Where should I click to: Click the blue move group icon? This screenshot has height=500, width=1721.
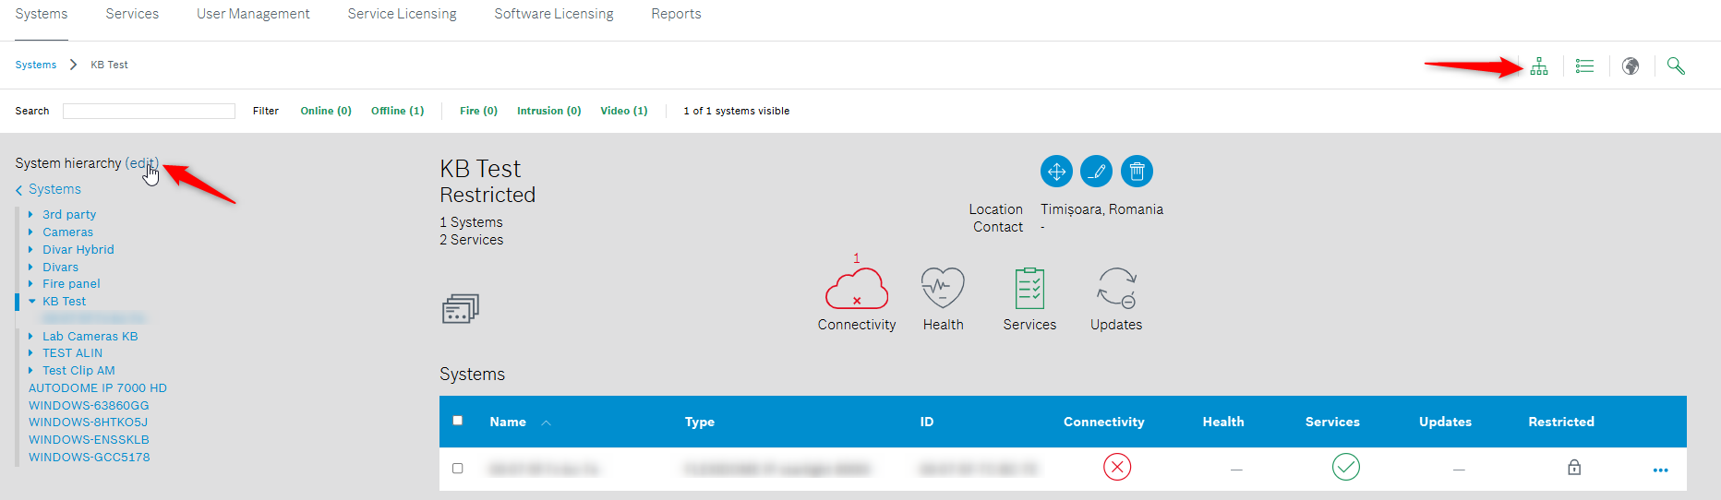pos(1056,172)
